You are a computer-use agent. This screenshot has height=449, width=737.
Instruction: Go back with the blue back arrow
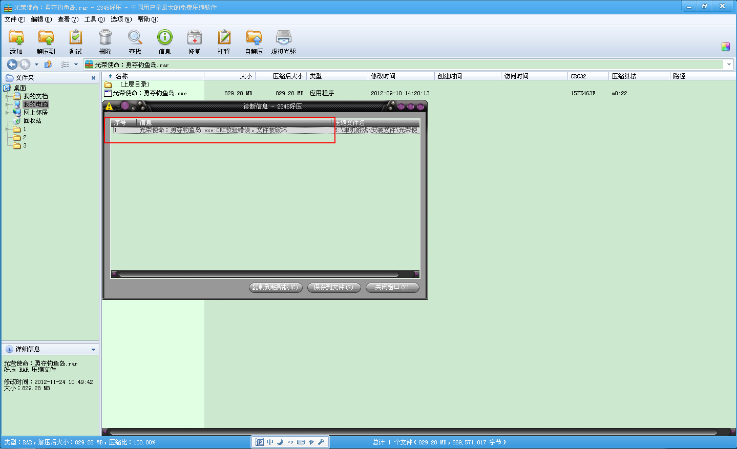coord(12,65)
